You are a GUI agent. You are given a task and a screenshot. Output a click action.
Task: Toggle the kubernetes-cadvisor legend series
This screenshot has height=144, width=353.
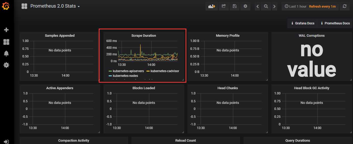[165, 71]
